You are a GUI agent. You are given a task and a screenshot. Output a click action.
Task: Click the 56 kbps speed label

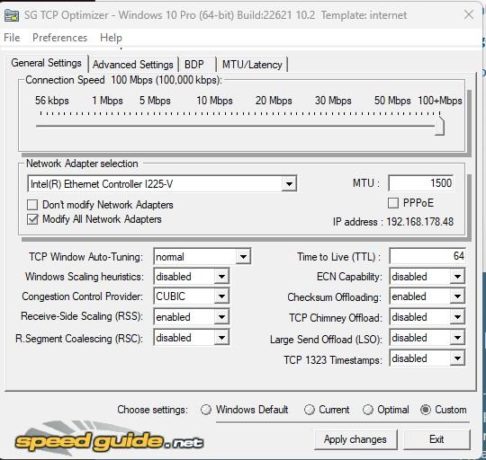52,101
